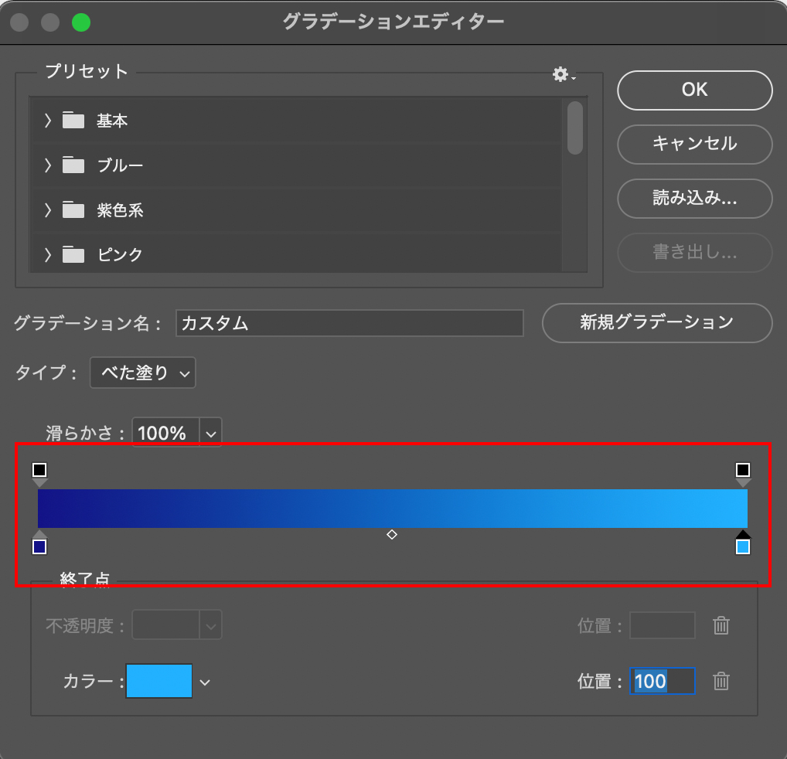Select the left opacity stop above gradient
The image size is (787, 759).
40,470
